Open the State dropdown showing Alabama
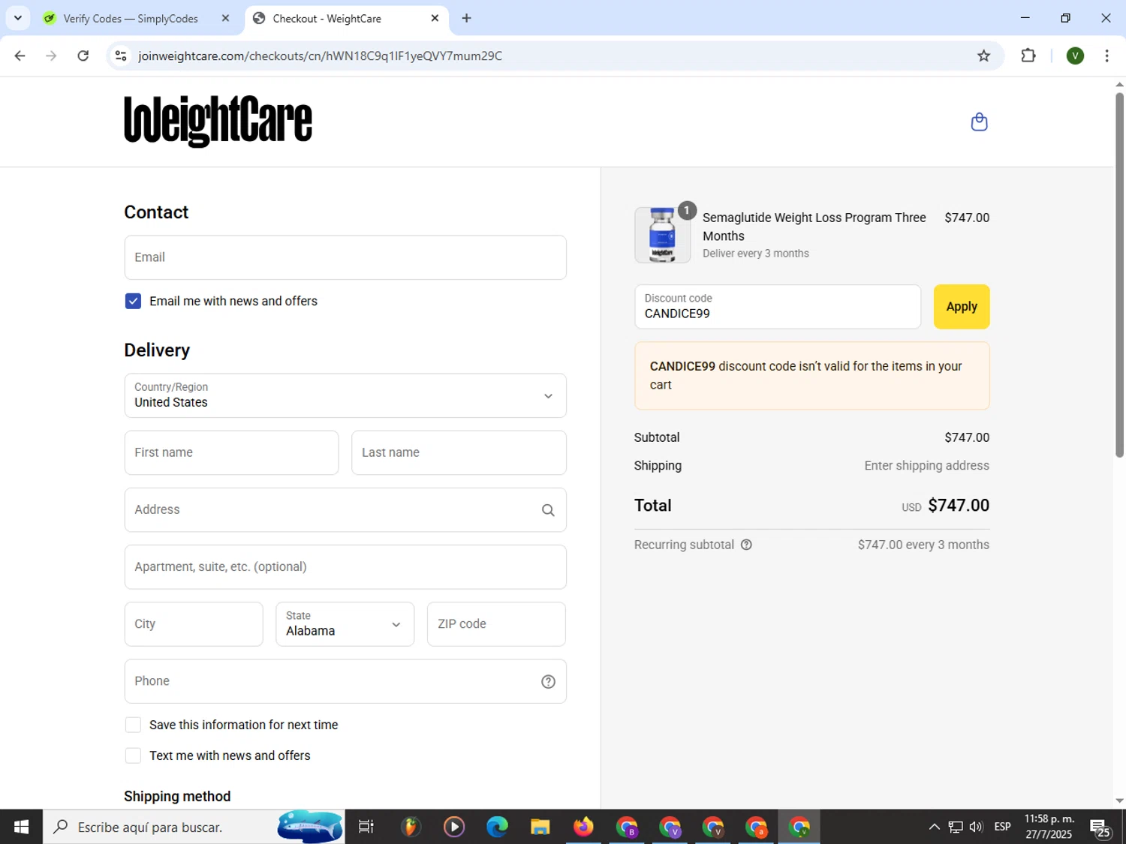 click(x=345, y=624)
